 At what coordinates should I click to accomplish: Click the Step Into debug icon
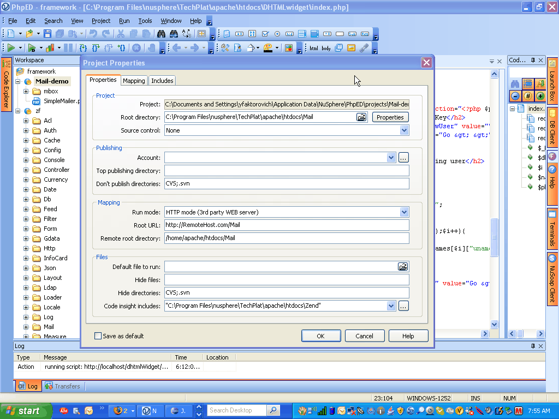(x=83, y=48)
